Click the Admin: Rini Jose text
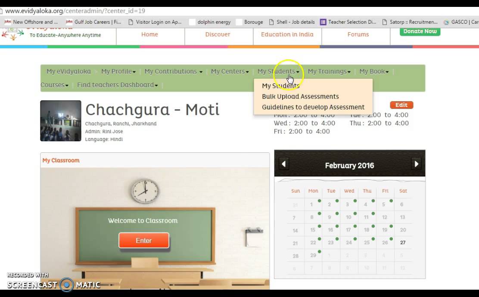Image resolution: width=479 pixels, height=297 pixels. pos(104,131)
